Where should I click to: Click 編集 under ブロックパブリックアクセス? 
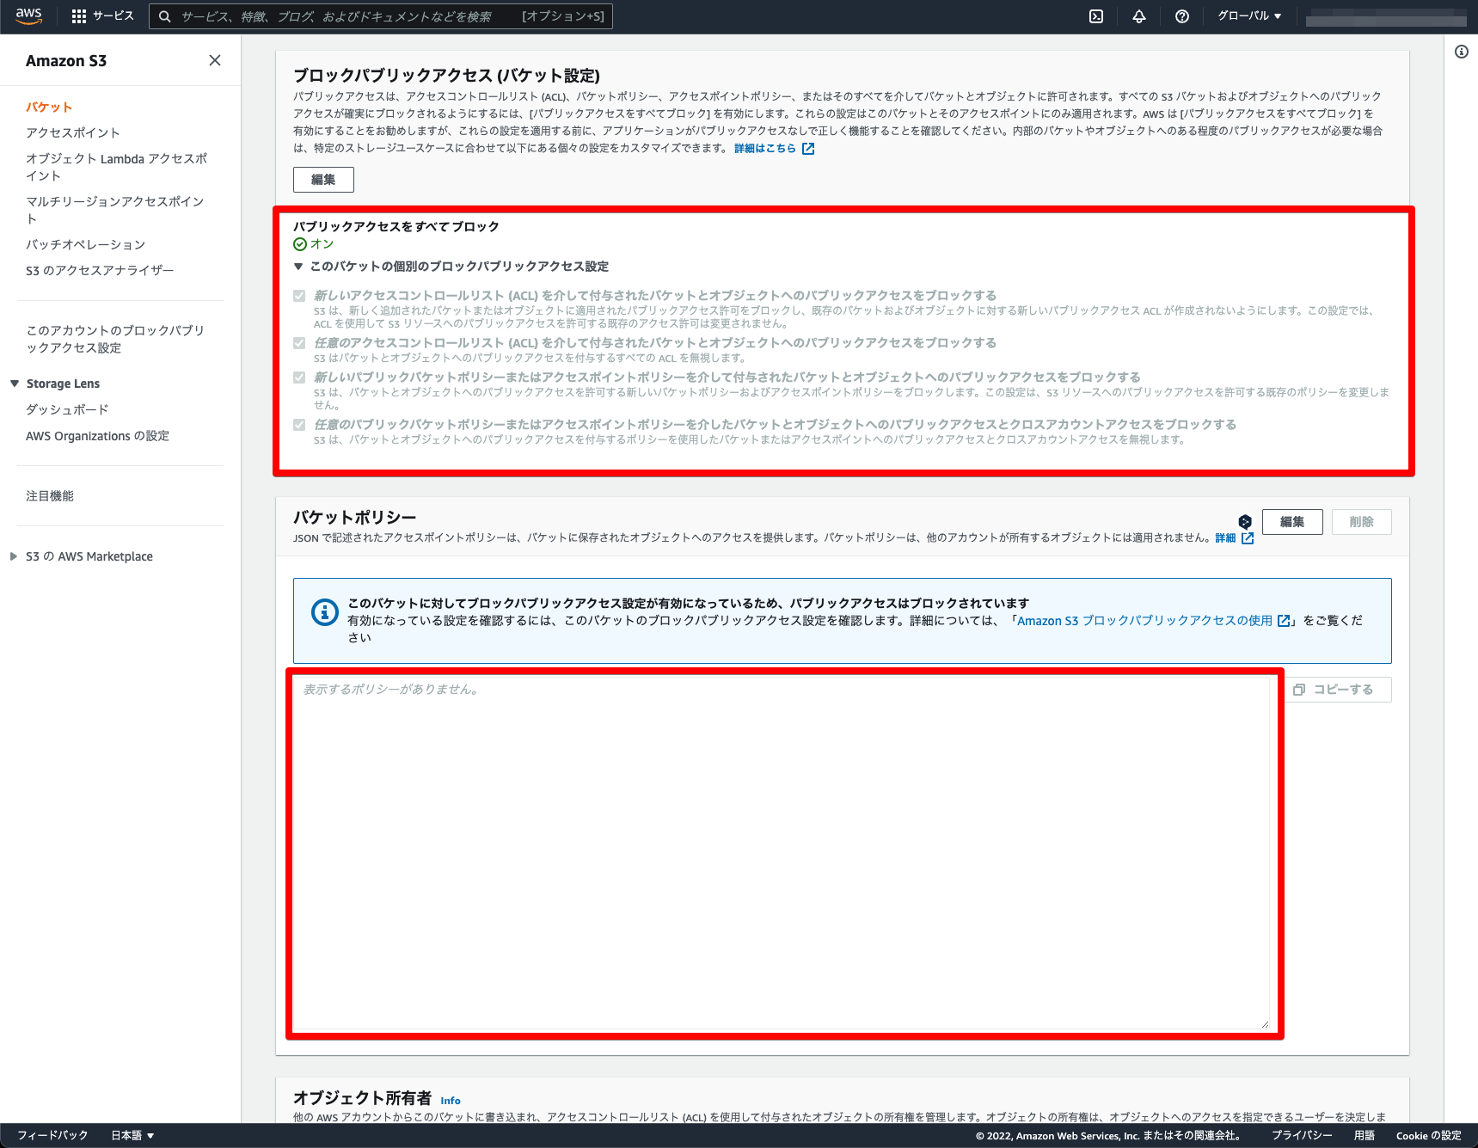click(x=323, y=180)
